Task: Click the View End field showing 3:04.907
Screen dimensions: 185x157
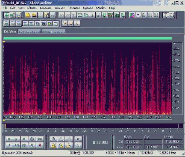Action: coord(153,147)
